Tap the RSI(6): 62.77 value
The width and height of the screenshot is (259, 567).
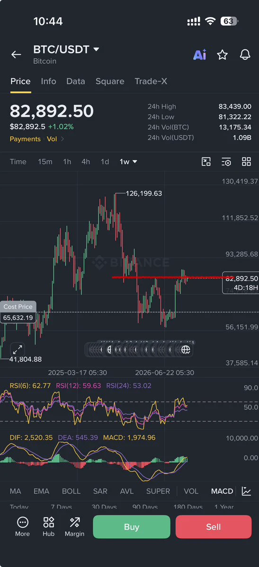tap(30, 385)
